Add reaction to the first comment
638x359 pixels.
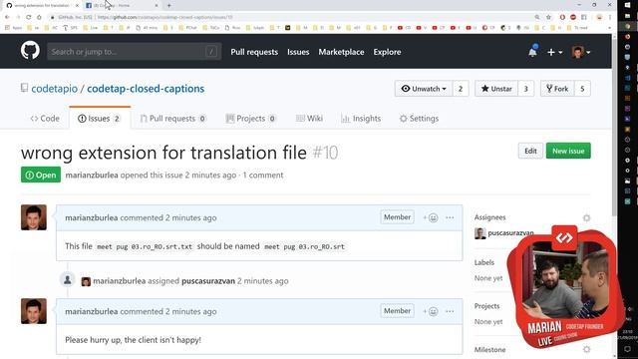(431, 217)
